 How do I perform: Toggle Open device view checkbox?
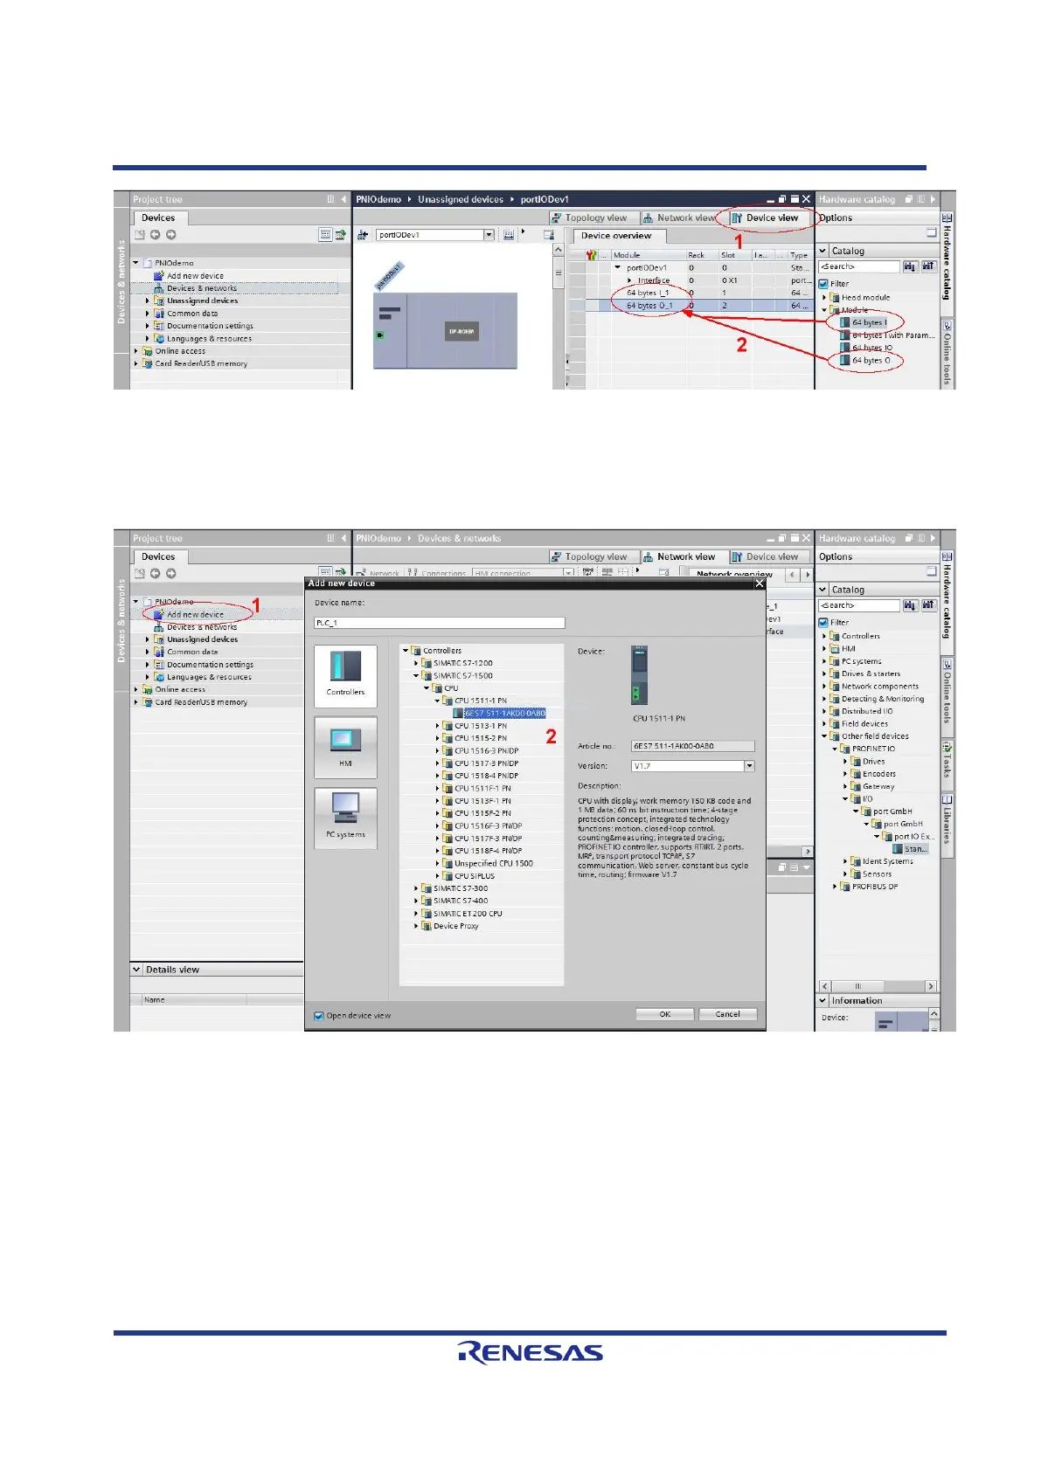coord(319,1016)
